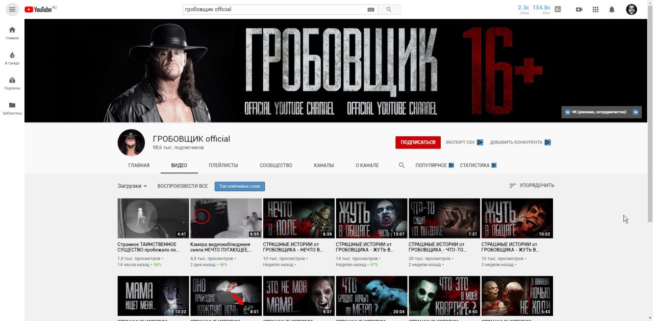Expand the Загрузки dropdown

click(x=133, y=186)
